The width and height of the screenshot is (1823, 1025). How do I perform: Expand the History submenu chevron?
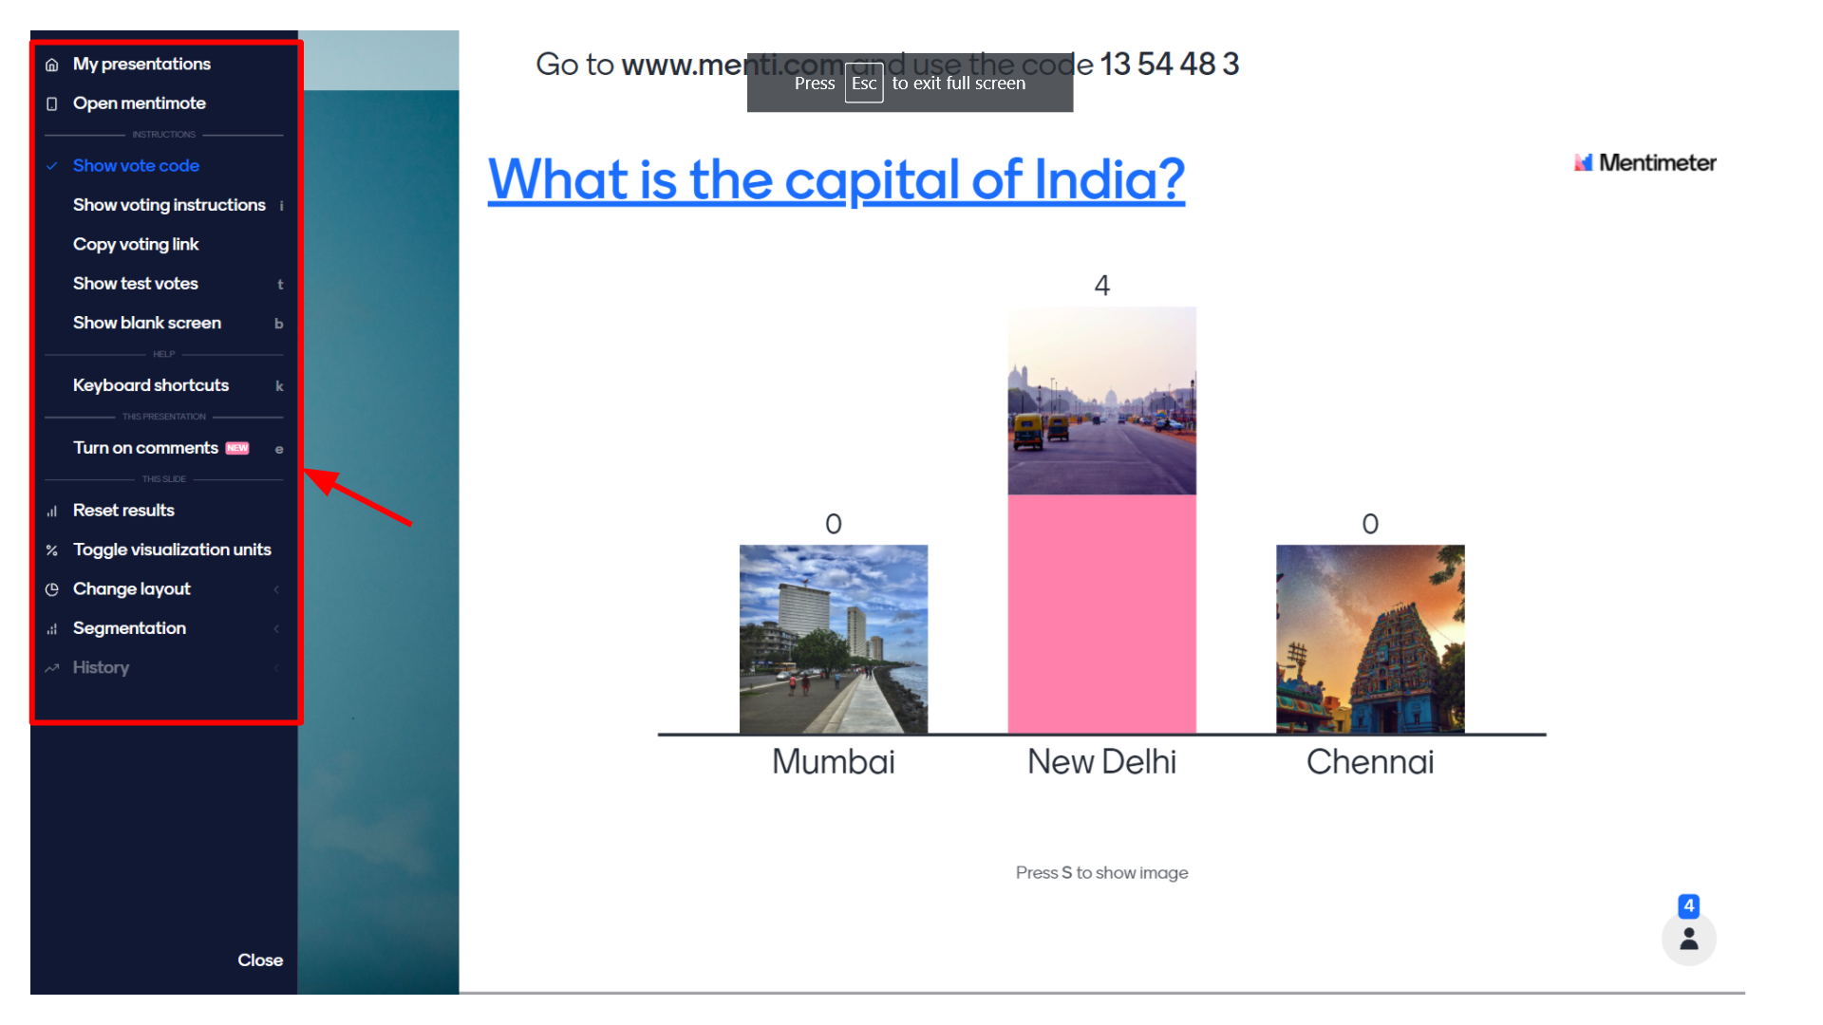pos(276,668)
